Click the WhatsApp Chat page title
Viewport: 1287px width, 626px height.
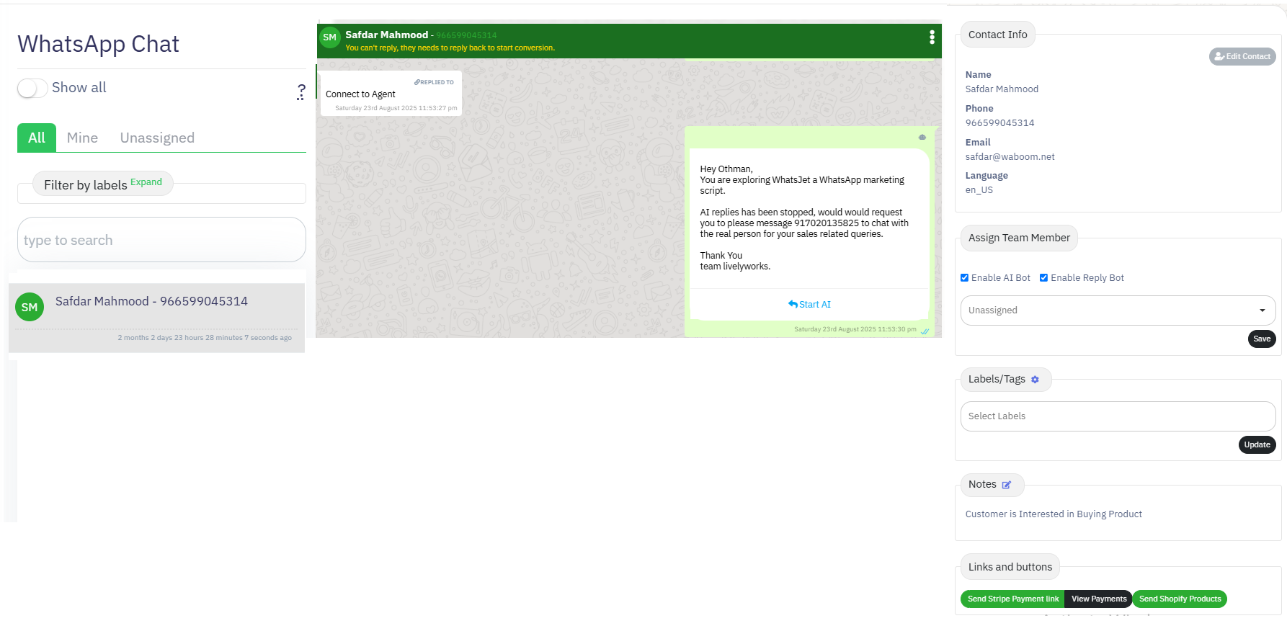(98, 44)
